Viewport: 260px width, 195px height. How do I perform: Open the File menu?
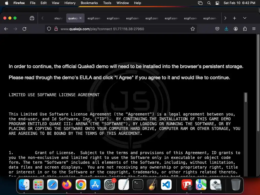click(x=33, y=3)
